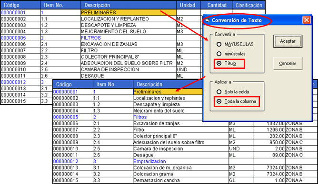The width and height of the screenshot is (318, 184).
Task: Click the Aceptar button
Action: [x=288, y=41]
